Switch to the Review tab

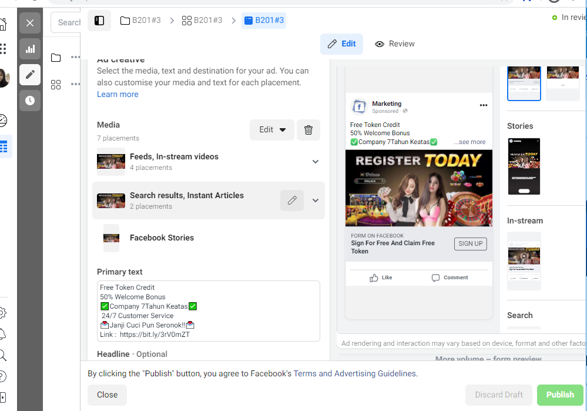(x=395, y=44)
